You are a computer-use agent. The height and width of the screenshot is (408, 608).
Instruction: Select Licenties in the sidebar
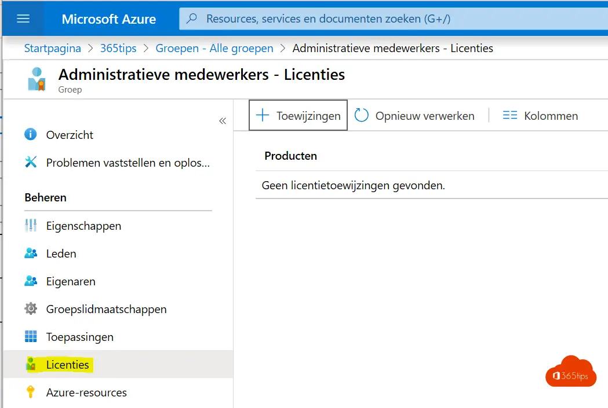click(x=118, y=365)
